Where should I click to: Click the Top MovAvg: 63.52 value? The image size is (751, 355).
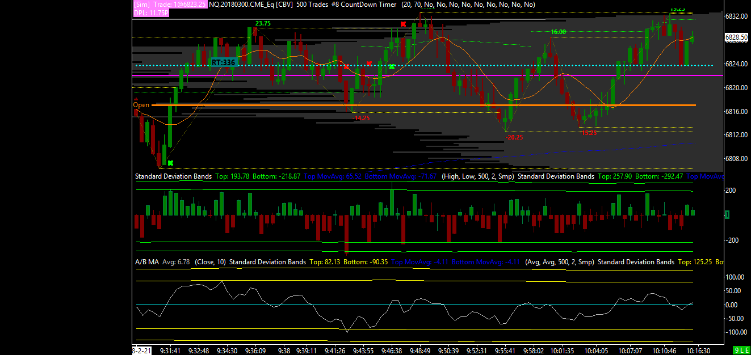(333, 176)
